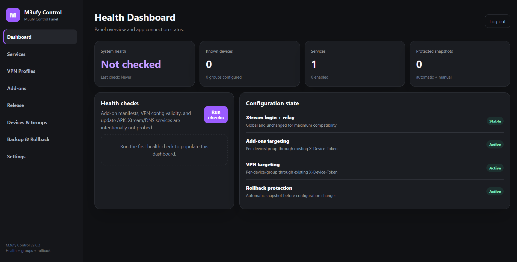Click the Stable badge for Xtream login
This screenshot has height=262, width=517.
click(x=495, y=121)
